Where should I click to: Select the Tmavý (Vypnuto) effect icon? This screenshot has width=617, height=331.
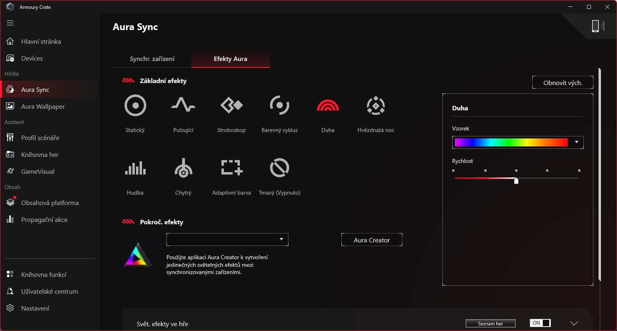pyautogui.click(x=280, y=168)
